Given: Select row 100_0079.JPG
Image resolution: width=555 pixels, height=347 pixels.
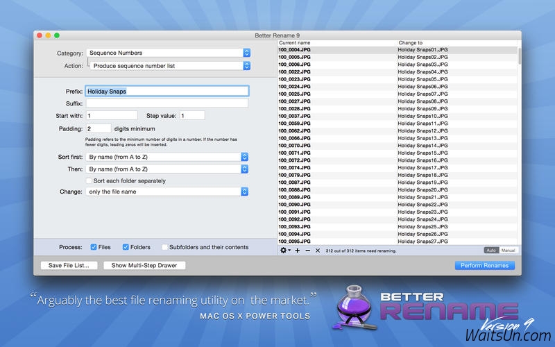Looking at the screenshot, I should (x=397, y=176).
